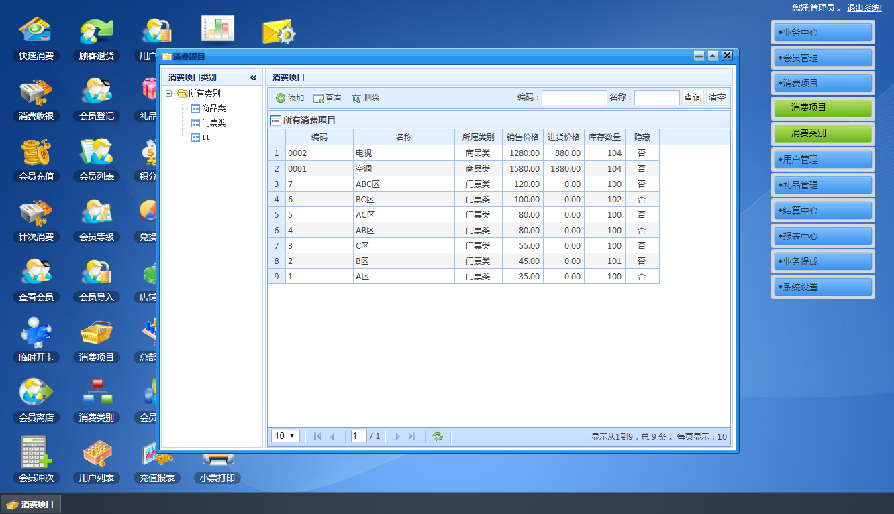Click the 消费项目 taskbar button
Screen dimensions: 894x514
[31, 504]
